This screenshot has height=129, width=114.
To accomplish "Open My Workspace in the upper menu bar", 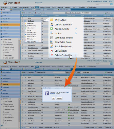I will click(13, 7).
